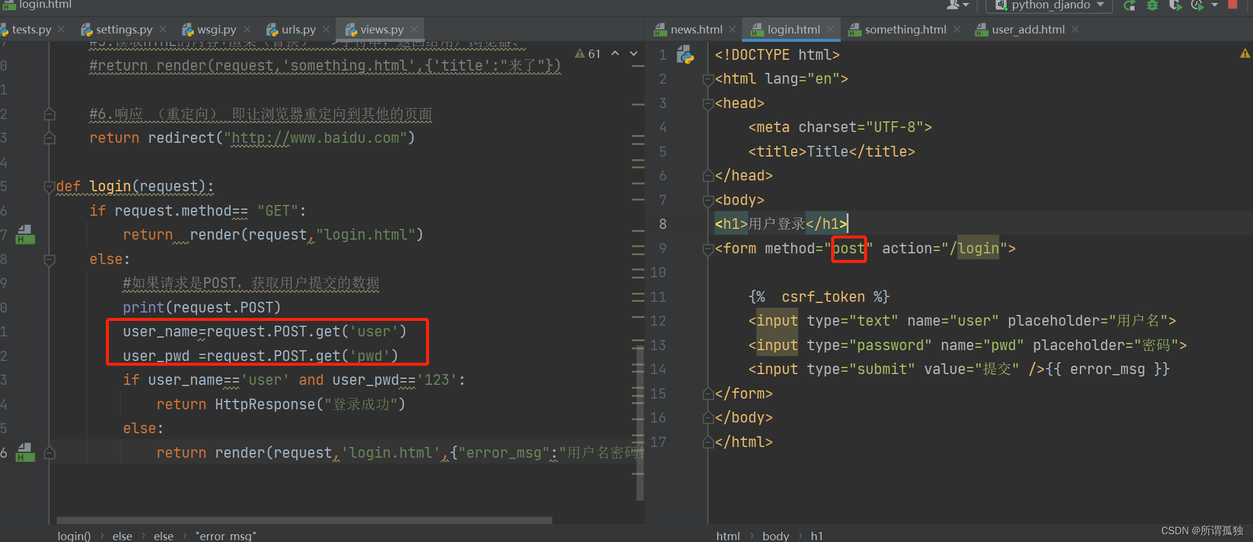
Task: Switch to wsgi.py tab
Action: 216,29
